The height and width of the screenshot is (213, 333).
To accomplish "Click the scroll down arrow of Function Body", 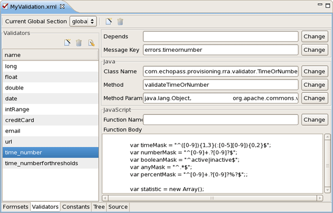I will pyautogui.click(x=328, y=190).
